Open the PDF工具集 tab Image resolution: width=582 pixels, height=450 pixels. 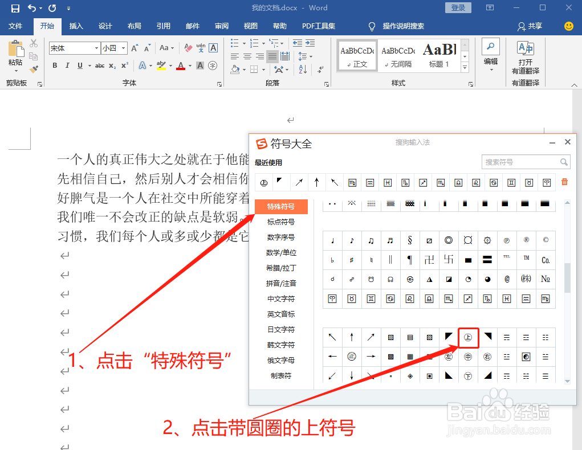318,26
